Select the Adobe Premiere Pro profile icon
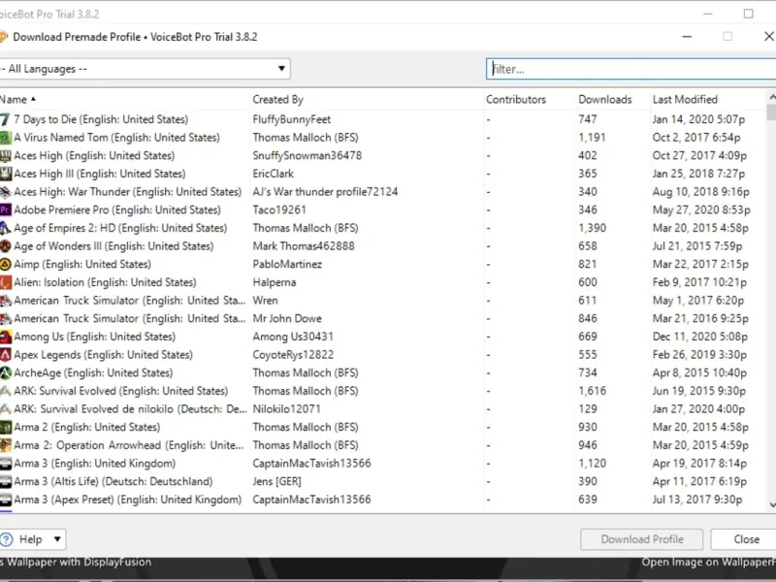Image resolution: width=776 pixels, height=582 pixels. coord(5,210)
